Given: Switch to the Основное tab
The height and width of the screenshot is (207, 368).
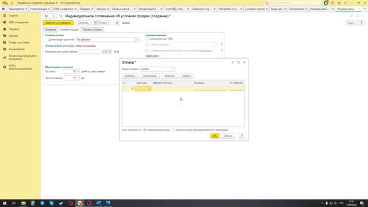Looking at the screenshot, I should pos(50,30).
